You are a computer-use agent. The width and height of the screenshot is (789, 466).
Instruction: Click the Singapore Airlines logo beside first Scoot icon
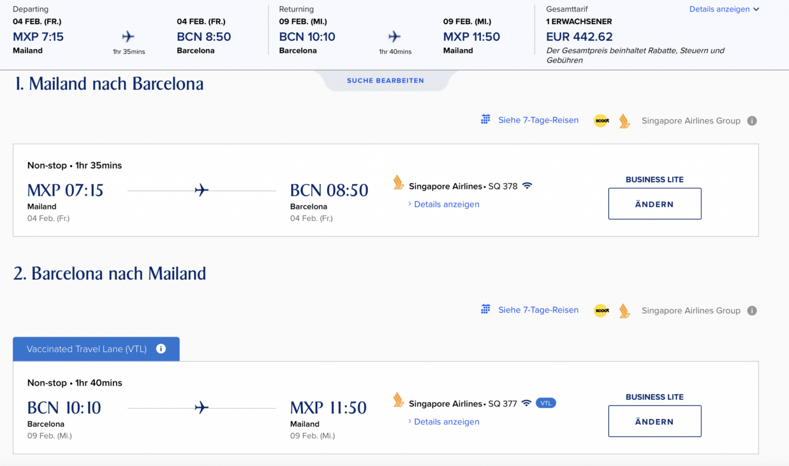624,121
